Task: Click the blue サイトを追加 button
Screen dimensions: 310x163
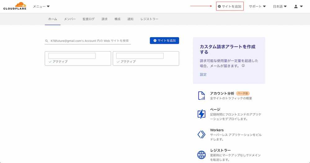Action: [x=164, y=41]
